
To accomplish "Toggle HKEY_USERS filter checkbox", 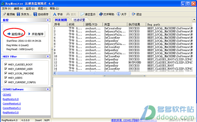I will 6,78.
